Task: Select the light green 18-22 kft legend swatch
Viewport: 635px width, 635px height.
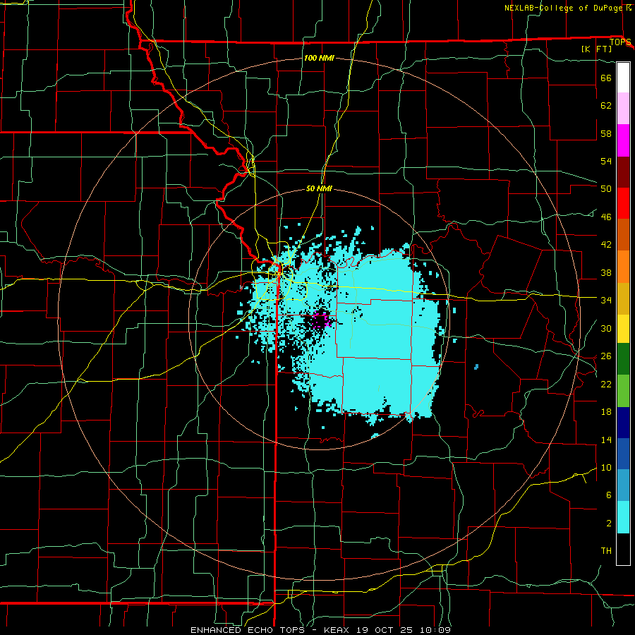Action: (623, 391)
